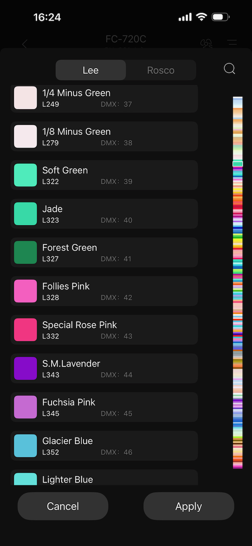252x546 pixels.
Task: Select the Special Rose Pink L332 gel
Action: coord(104,330)
